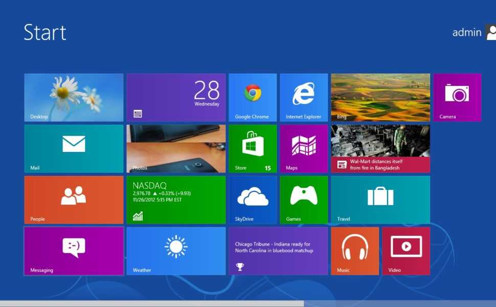Open the Music tile
The width and height of the screenshot is (496, 307).
(355, 251)
